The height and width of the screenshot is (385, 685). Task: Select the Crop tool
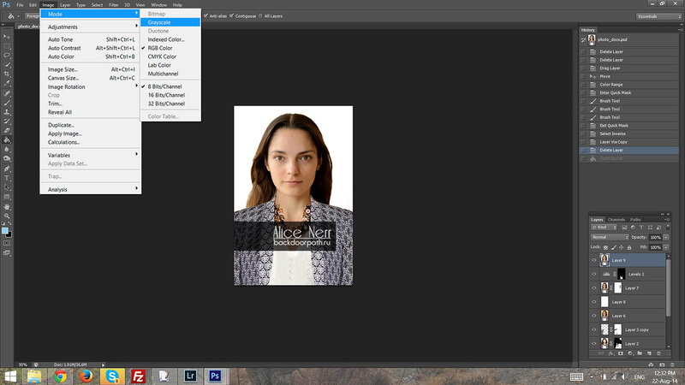7,74
